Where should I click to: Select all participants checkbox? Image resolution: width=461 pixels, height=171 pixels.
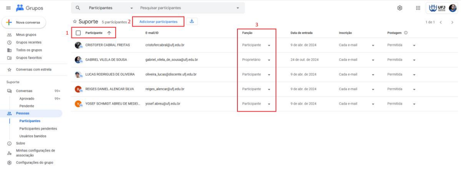coord(78,33)
